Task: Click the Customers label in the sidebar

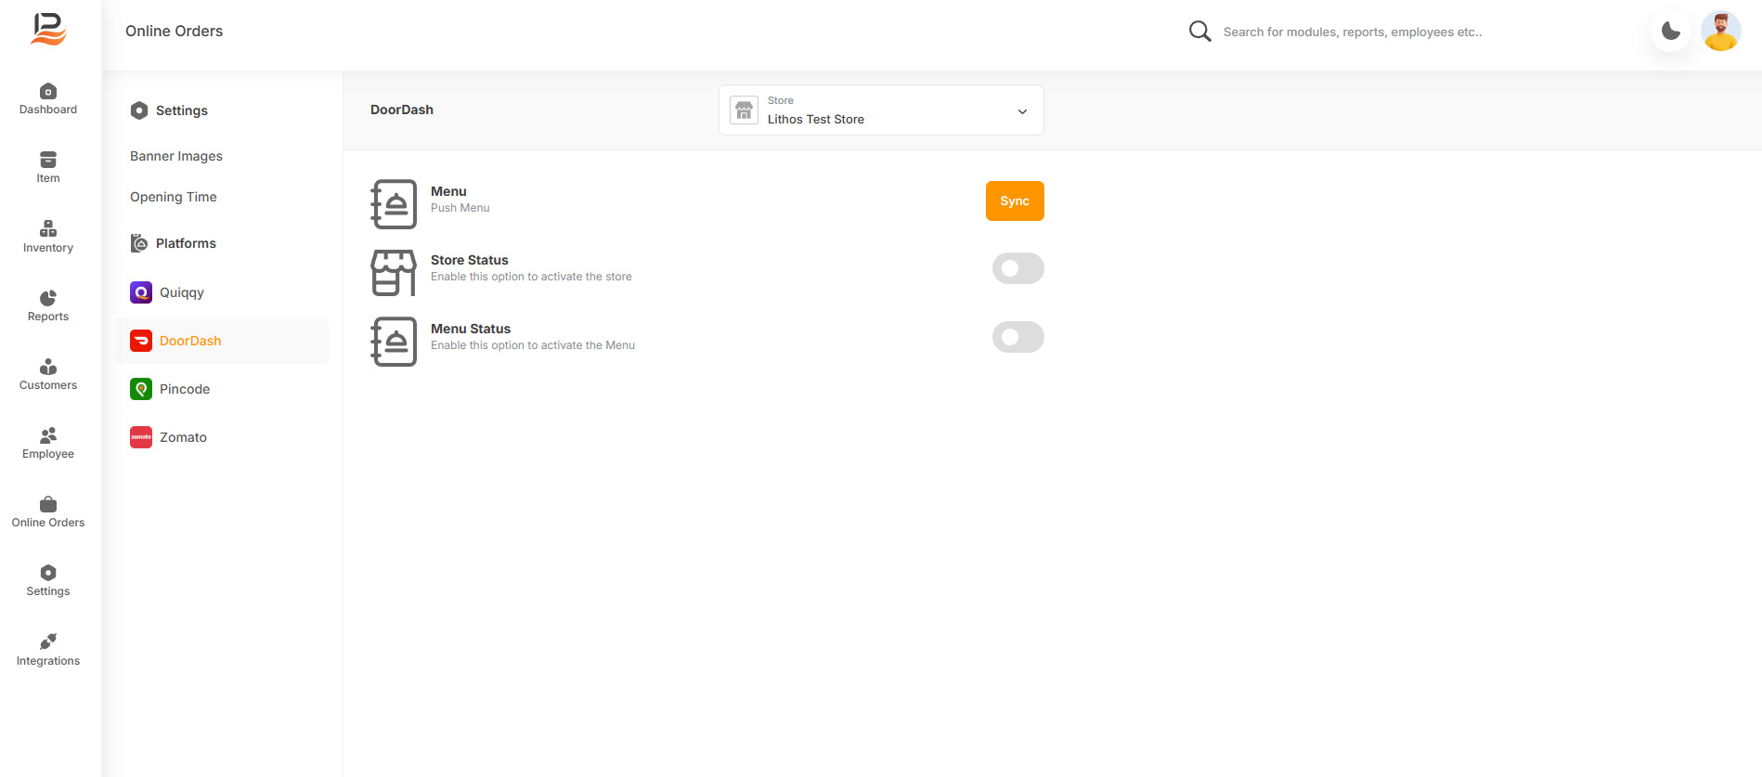Action: [x=48, y=385]
